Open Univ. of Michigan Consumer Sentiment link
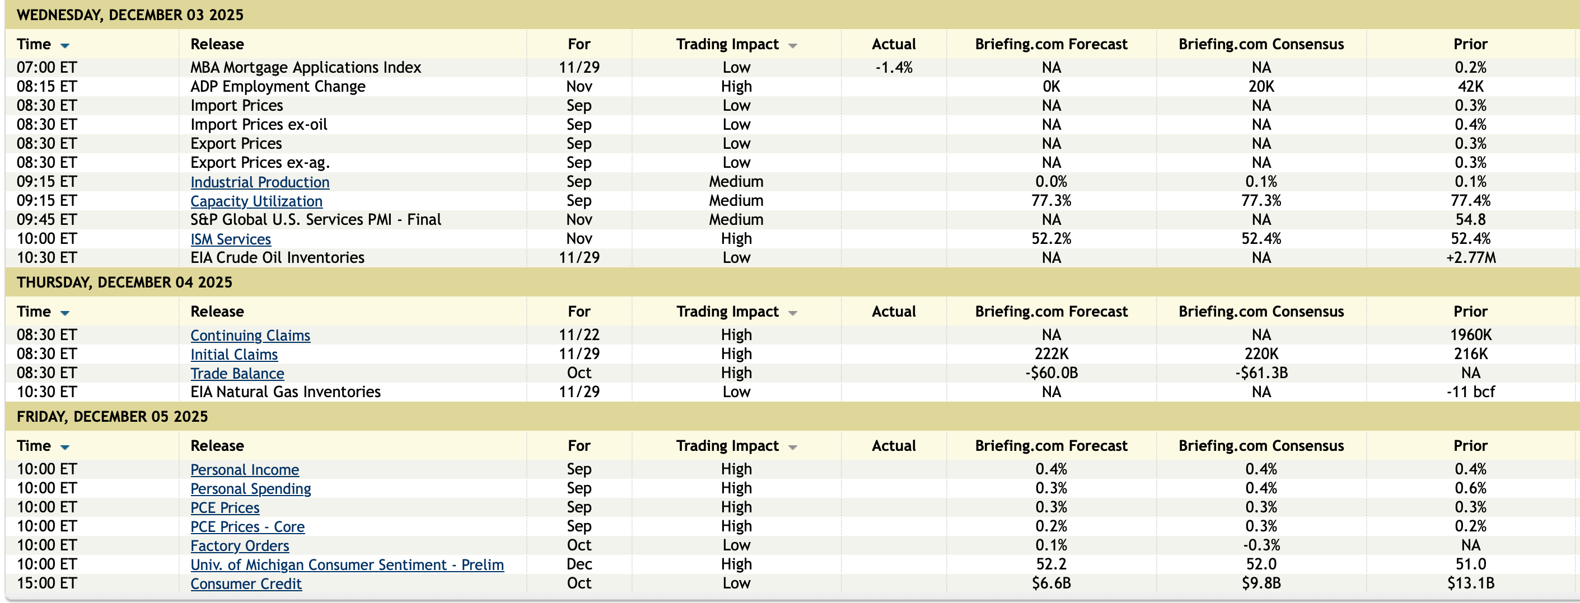The height and width of the screenshot is (603, 1580). click(347, 564)
